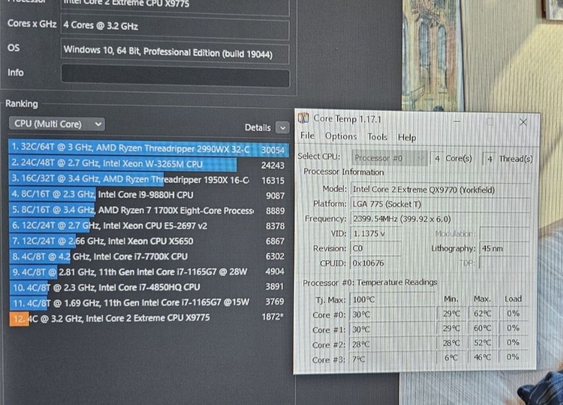The image size is (563, 405).
Task: Click the Core #0 max value 62°C
Action: point(482,313)
